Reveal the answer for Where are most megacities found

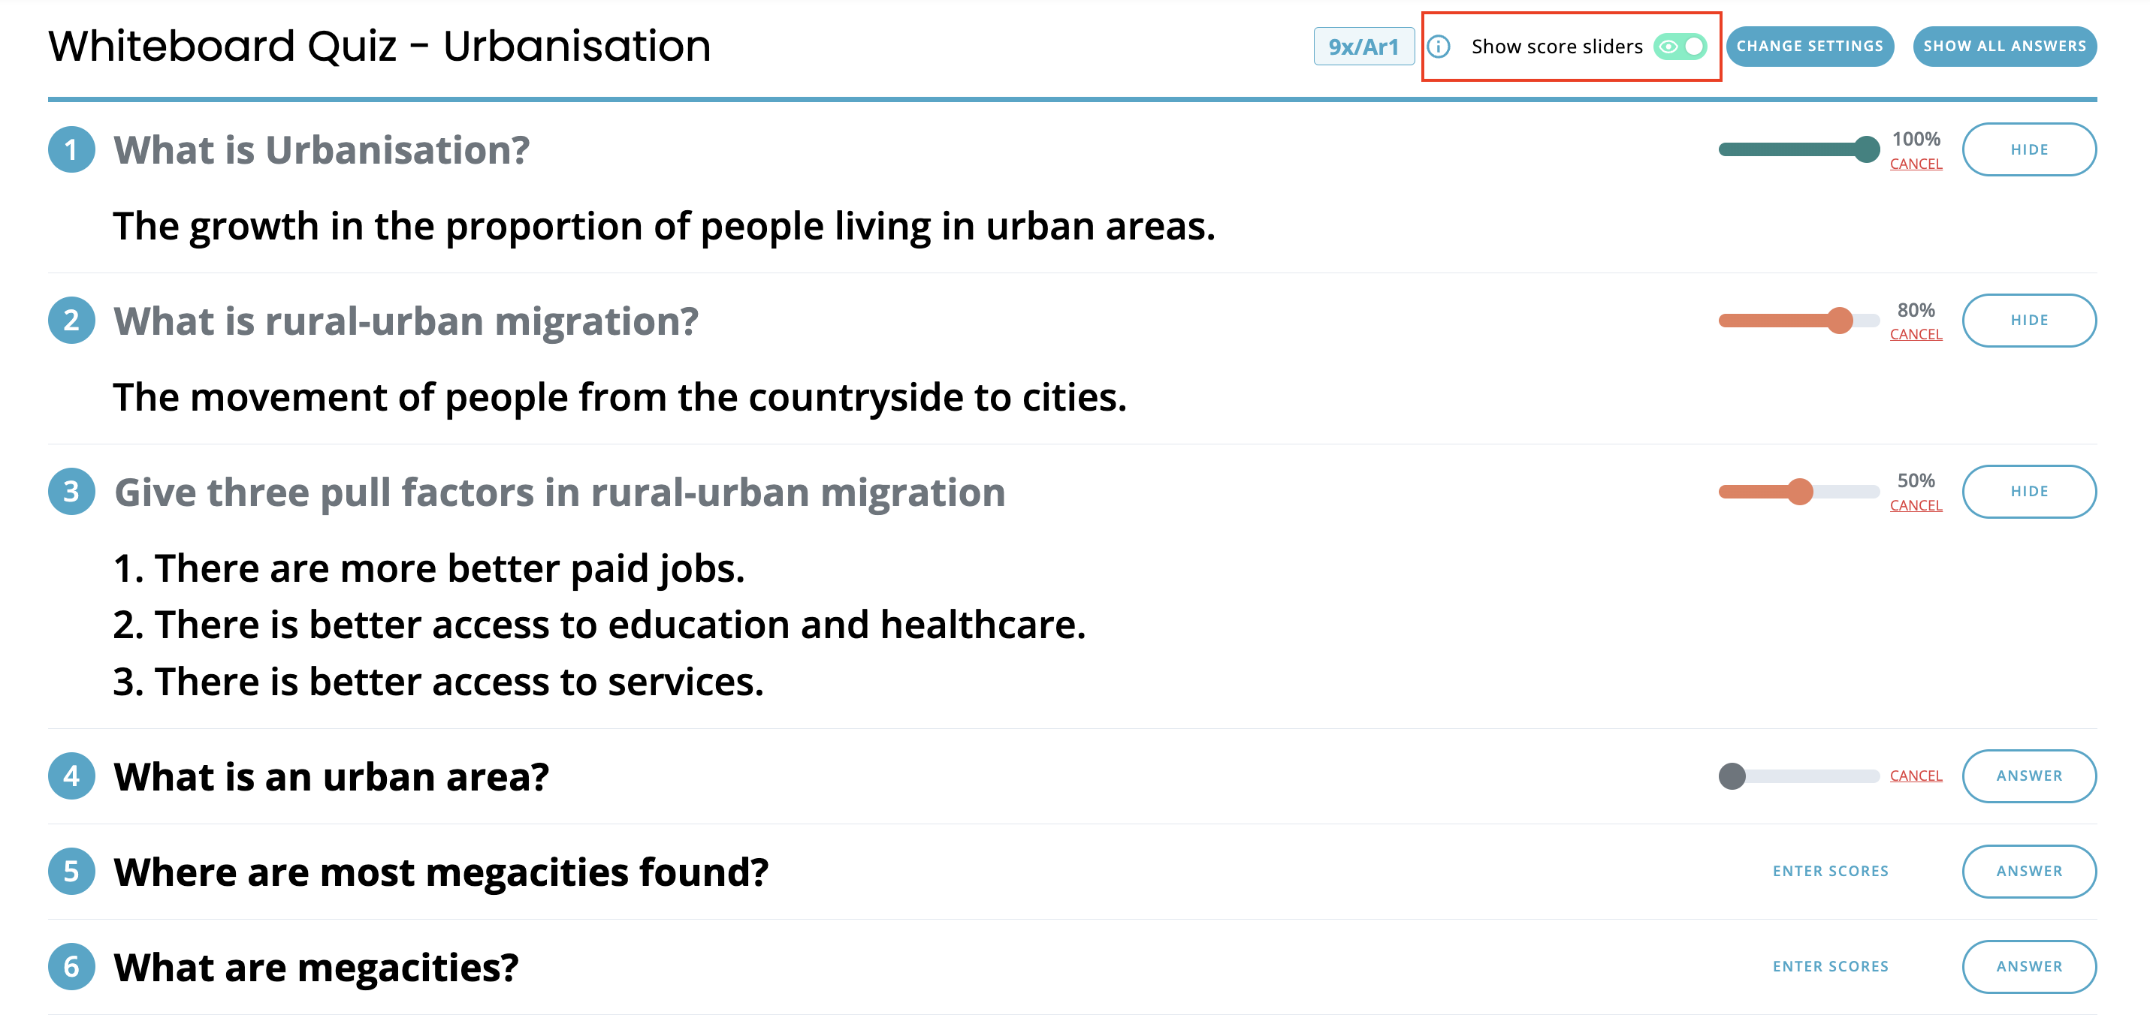2029,872
